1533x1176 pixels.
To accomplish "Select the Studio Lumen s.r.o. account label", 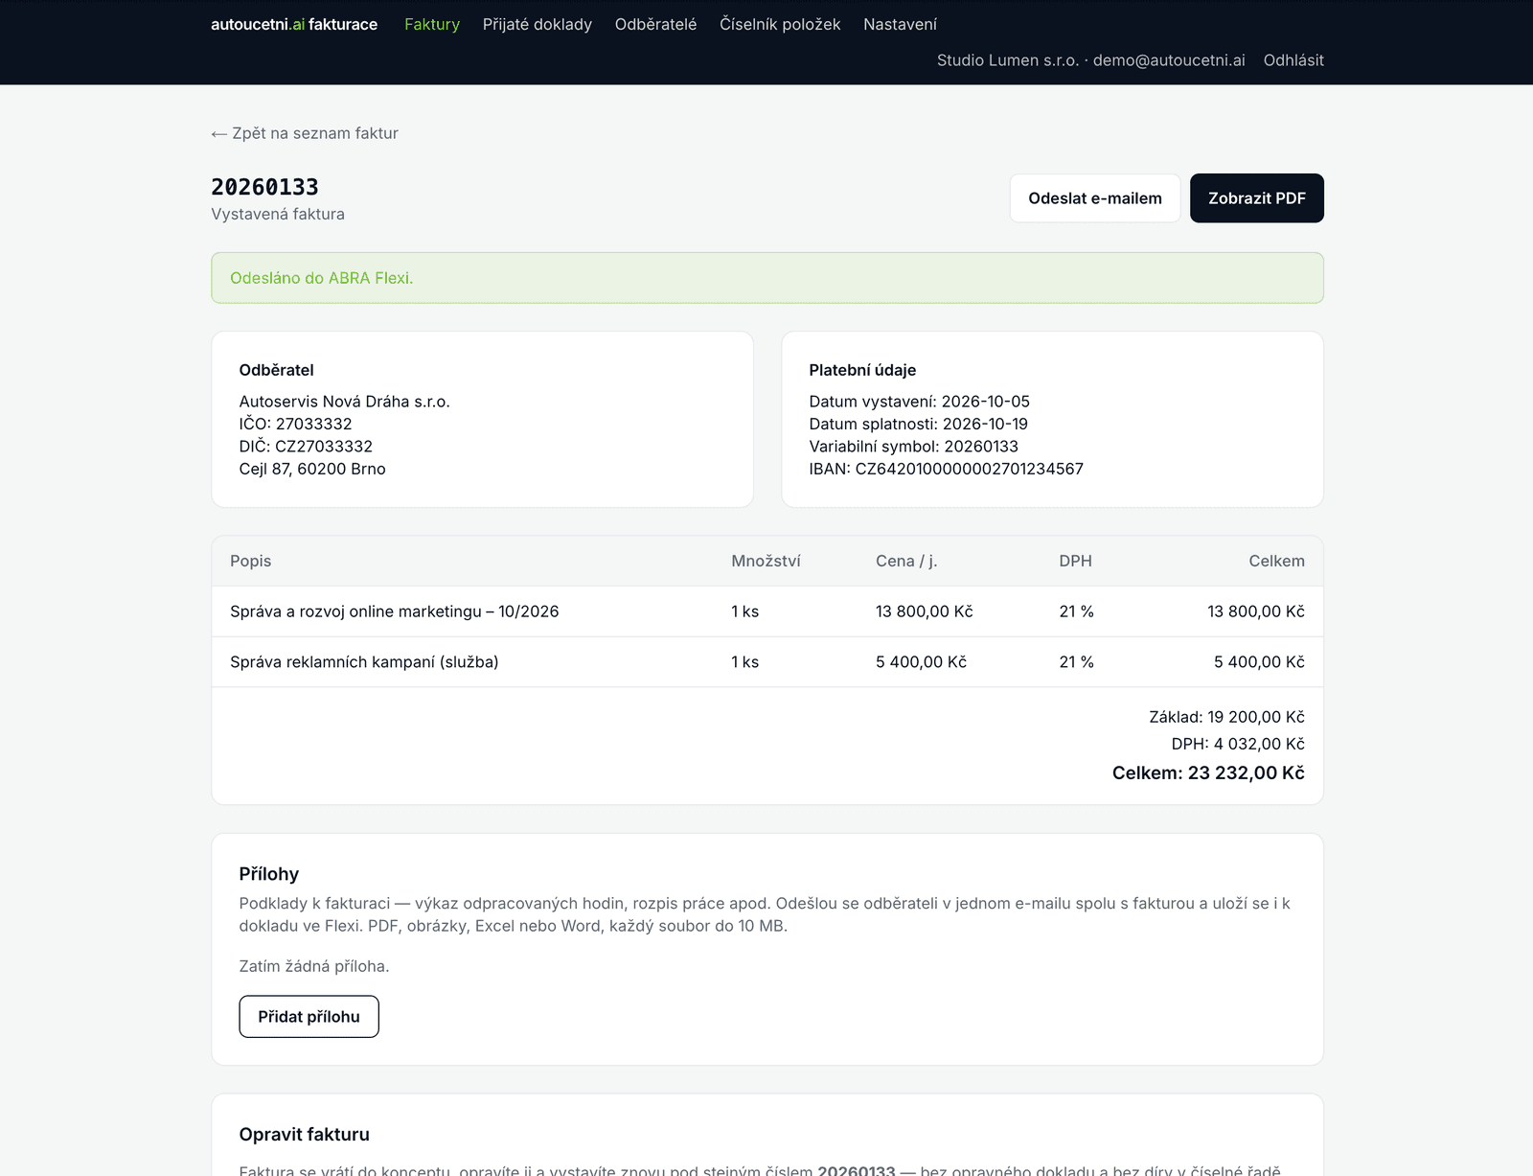I will (1008, 60).
